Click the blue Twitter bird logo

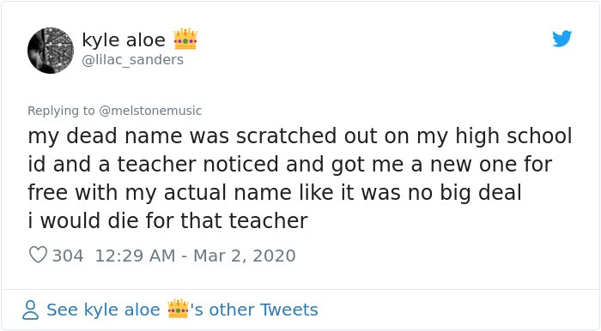coord(562,39)
